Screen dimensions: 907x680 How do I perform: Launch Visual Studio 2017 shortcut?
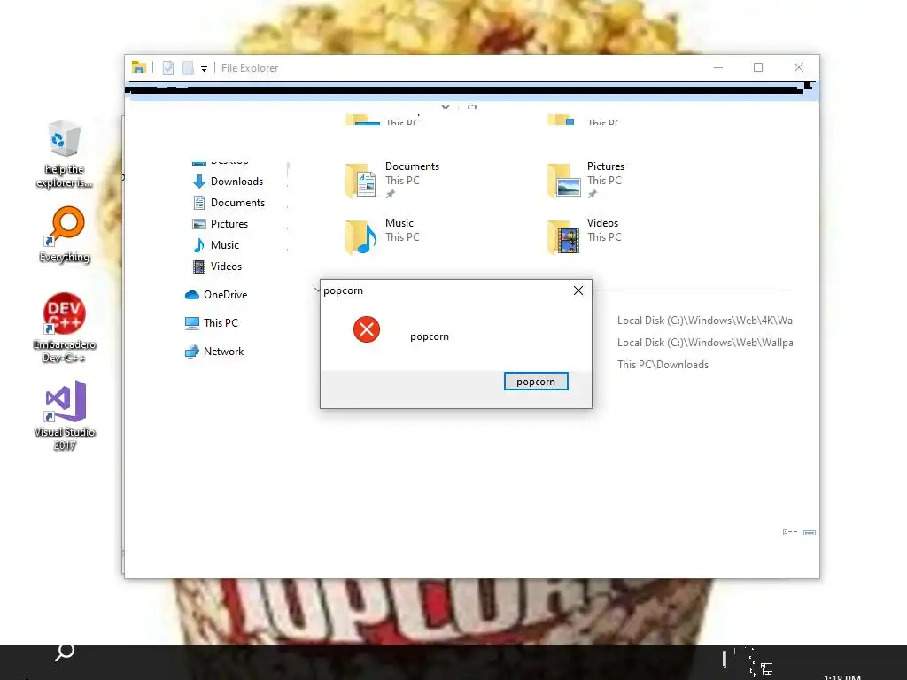pyautogui.click(x=64, y=415)
